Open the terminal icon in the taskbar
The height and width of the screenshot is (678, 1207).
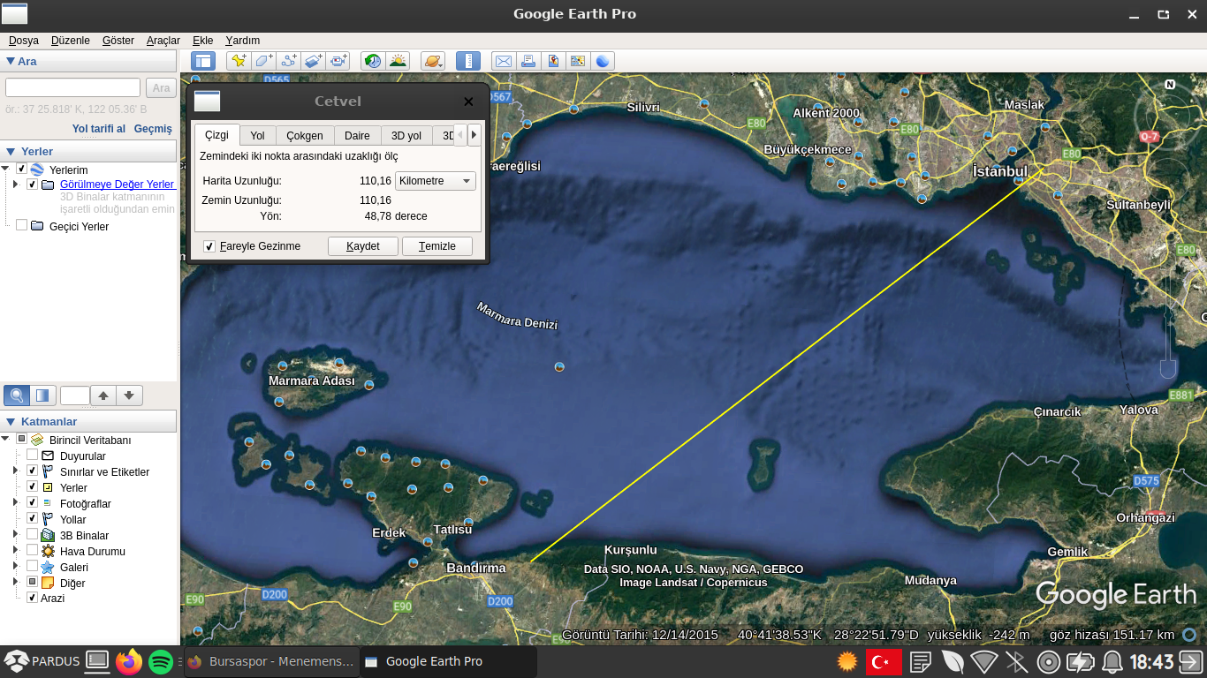97,661
